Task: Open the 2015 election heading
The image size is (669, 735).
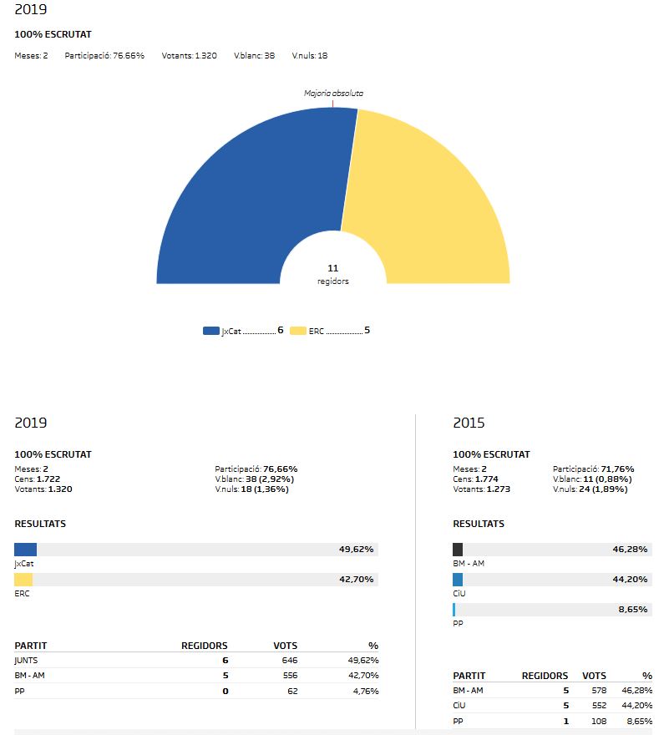Action: pyautogui.click(x=469, y=423)
